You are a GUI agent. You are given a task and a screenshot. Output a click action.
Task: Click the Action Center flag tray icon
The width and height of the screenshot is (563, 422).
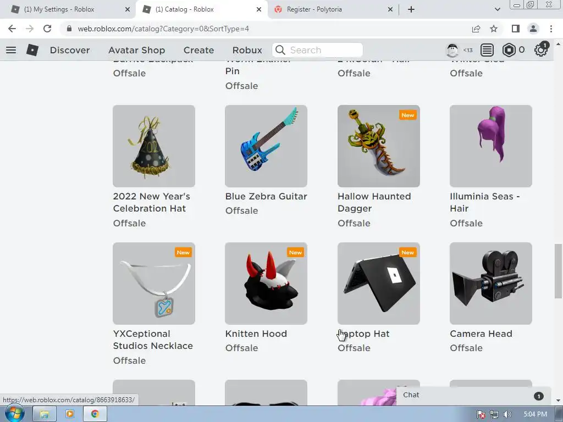point(481,414)
